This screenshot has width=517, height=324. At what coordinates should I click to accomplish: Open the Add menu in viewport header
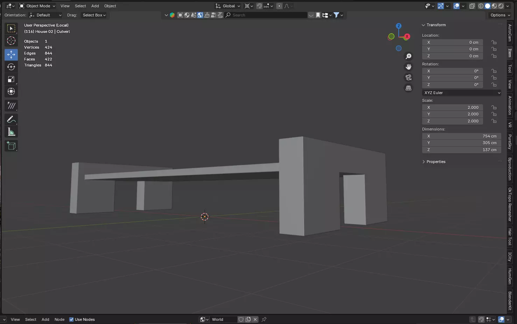(95, 6)
